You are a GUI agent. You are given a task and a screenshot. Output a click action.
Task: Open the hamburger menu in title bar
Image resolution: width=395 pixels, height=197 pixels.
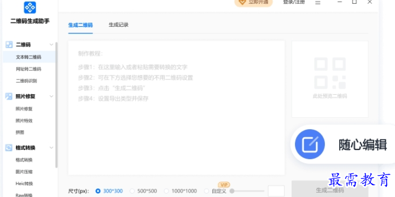tap(318, 2)
